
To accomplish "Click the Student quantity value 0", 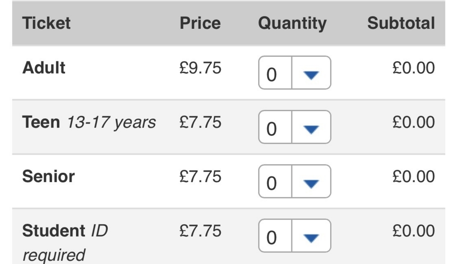I will coord(271,238).
